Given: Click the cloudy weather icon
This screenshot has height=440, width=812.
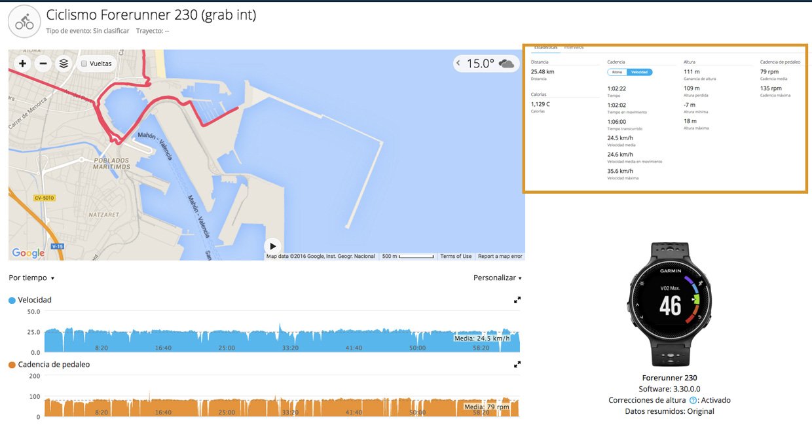Looking at the screenshot, I should 506,64.
